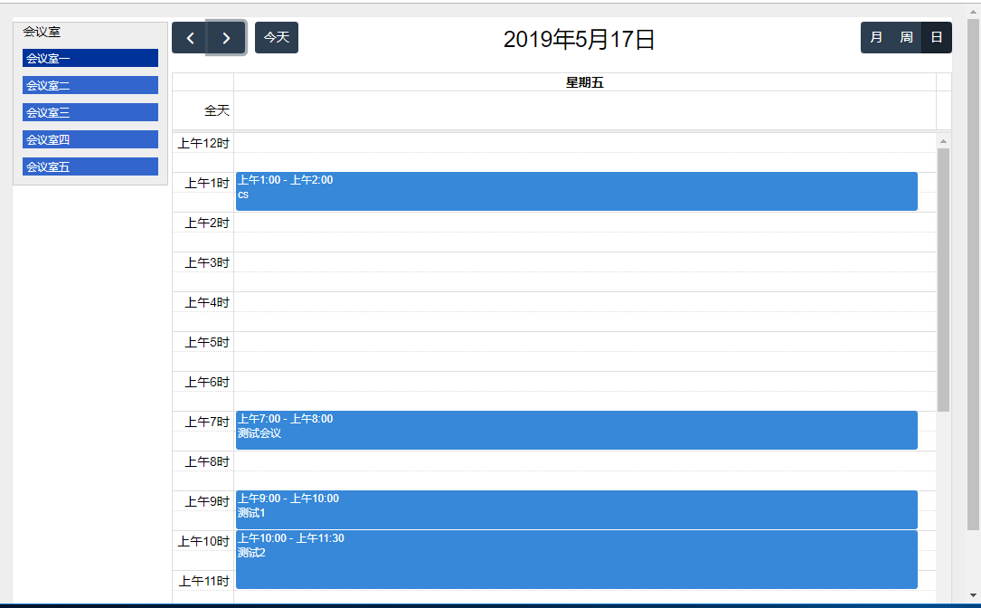Select meeting room 会议室四

click(x=90, y=138)
